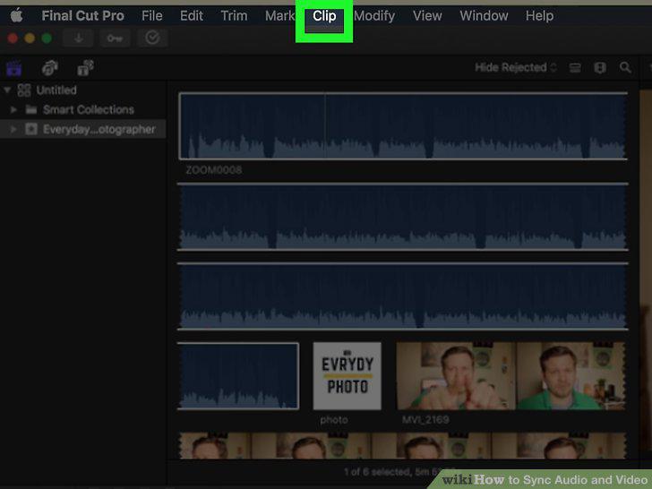
Task: Expand the Smart Collections folder
Action: [13, 110]
